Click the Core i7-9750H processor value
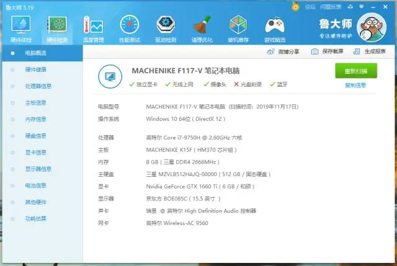This screenshot has height=266, width=397. click(x=194, y=138)
